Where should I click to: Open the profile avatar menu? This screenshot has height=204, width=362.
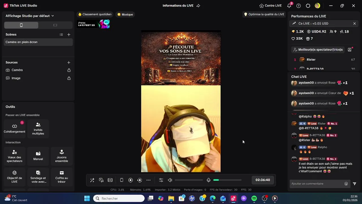tap(317, 6)
